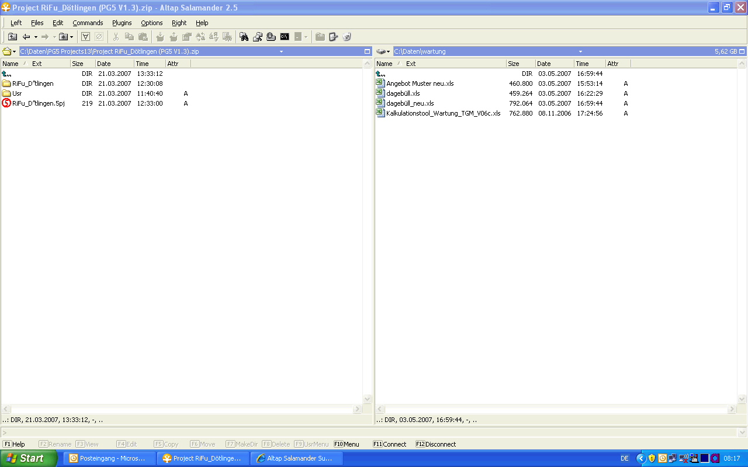This screenshot has width=748, height=467.
Task: Open the Left menu
Action: [x=16, y=23]
